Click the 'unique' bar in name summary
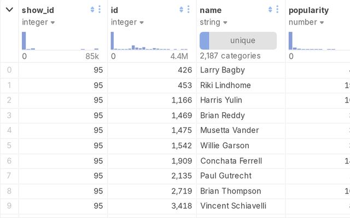 (242, 41)
